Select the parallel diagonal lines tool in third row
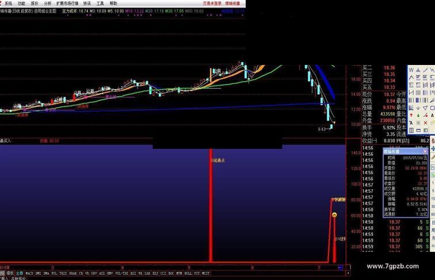 [x=425, y=85]
